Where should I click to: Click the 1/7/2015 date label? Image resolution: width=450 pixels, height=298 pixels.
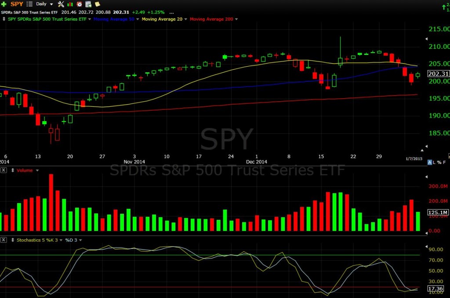[414, 159]
